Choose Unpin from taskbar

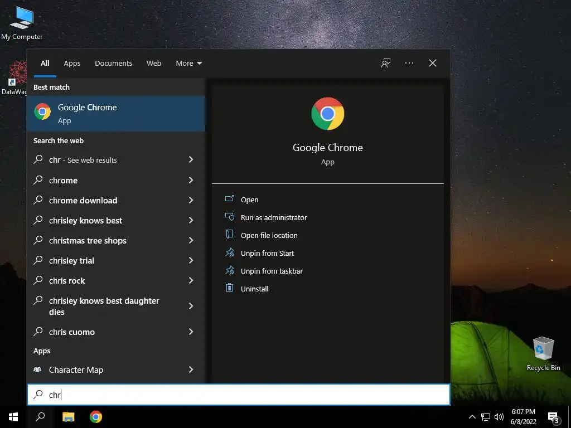(272, 271)
